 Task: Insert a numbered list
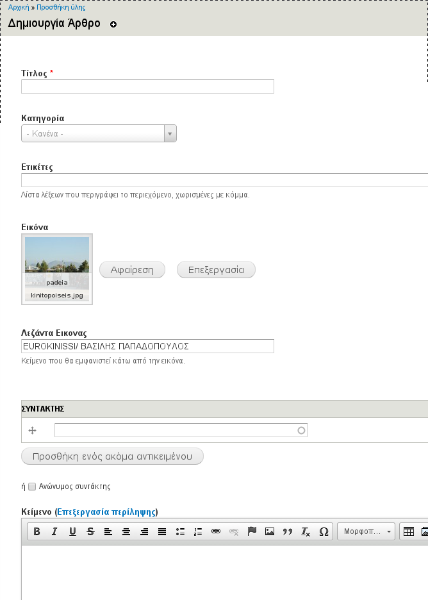coord(198,531)
